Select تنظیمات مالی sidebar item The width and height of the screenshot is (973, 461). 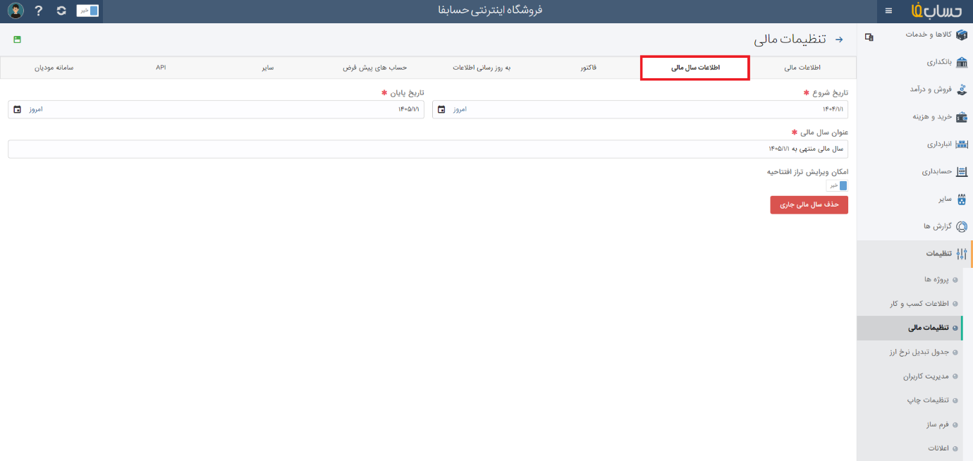(x=910, y=328)
